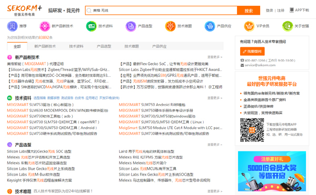Viewport: 316px width, 195px height.
Task: Click the 登录 link
Action: click(269, 11)
